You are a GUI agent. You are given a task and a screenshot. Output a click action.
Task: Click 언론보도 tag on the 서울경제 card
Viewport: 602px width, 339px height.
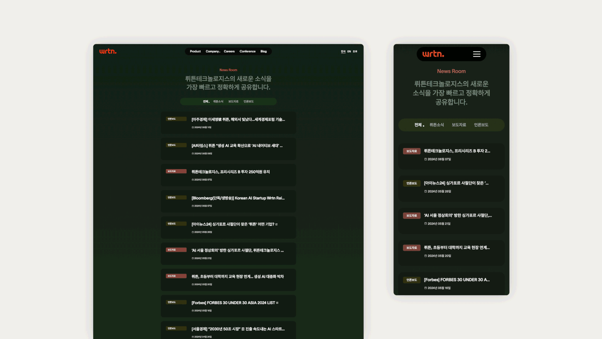coord(176,328)
